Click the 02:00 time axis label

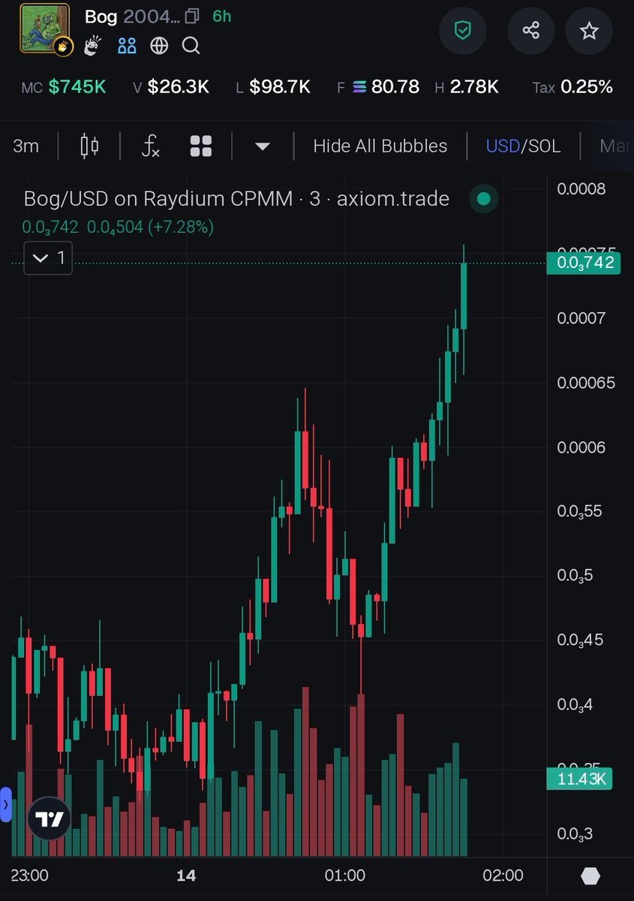503,875
